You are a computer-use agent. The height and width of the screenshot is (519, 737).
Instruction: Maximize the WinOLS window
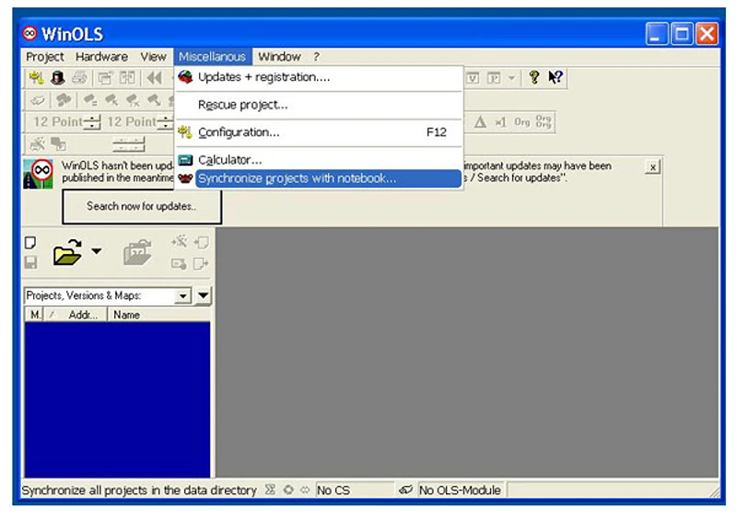682,34
